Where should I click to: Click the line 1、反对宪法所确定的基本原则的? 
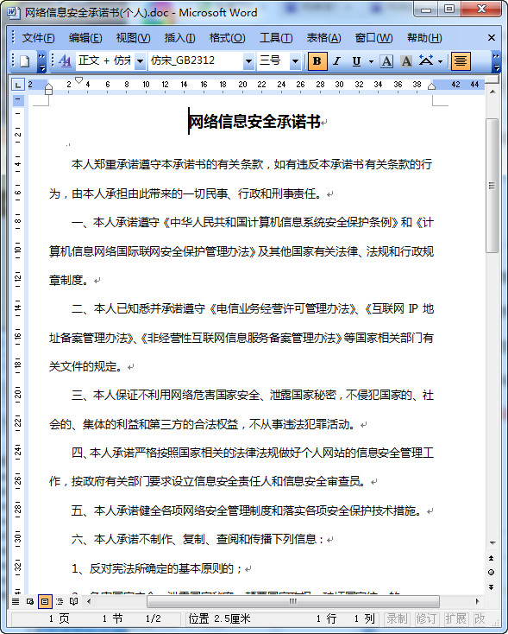157,568
